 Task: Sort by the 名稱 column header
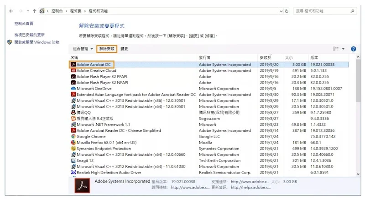tap(133, 58)
